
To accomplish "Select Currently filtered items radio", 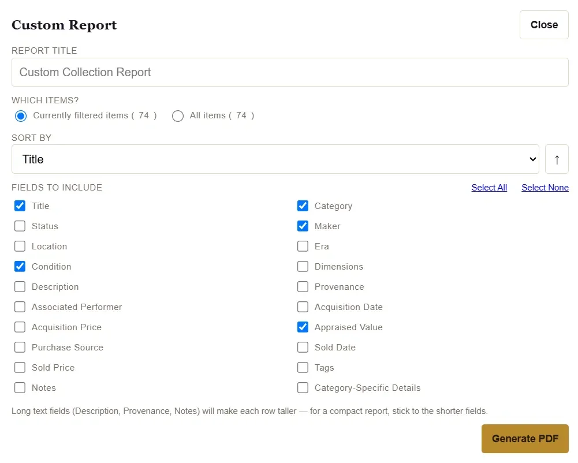I will point(21,115).
